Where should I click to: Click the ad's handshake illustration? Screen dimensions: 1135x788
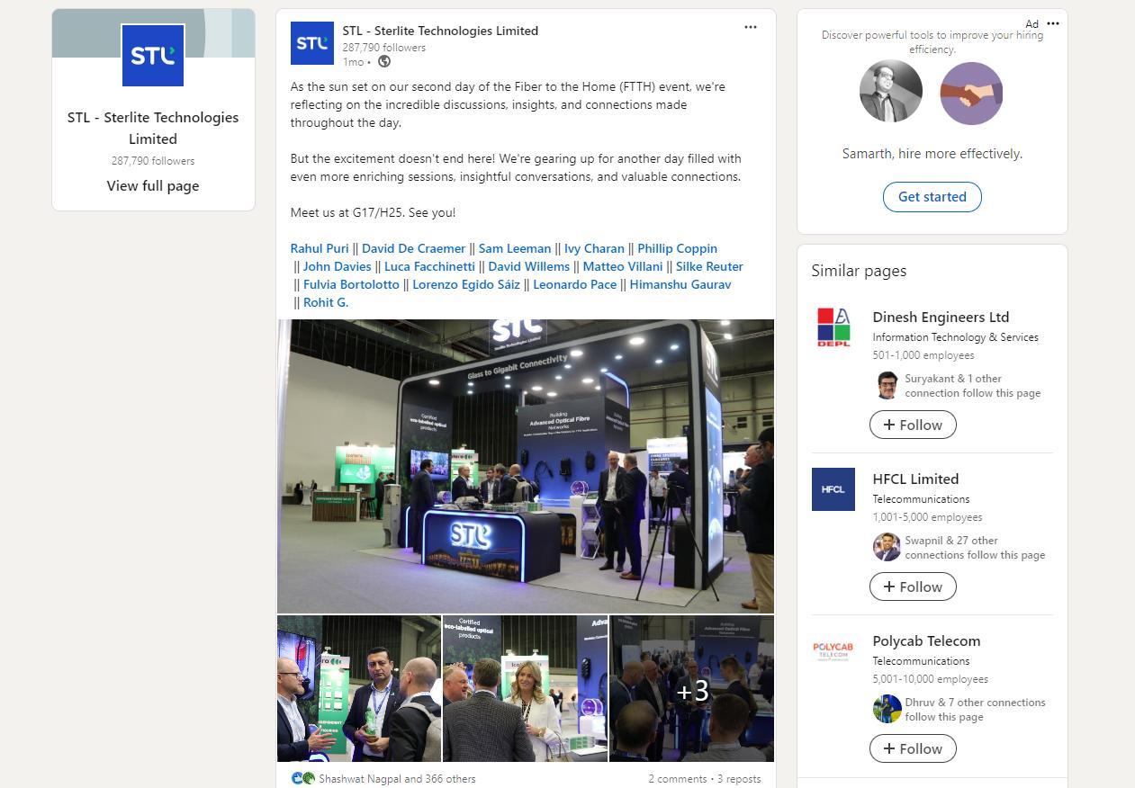pos(971,93)
